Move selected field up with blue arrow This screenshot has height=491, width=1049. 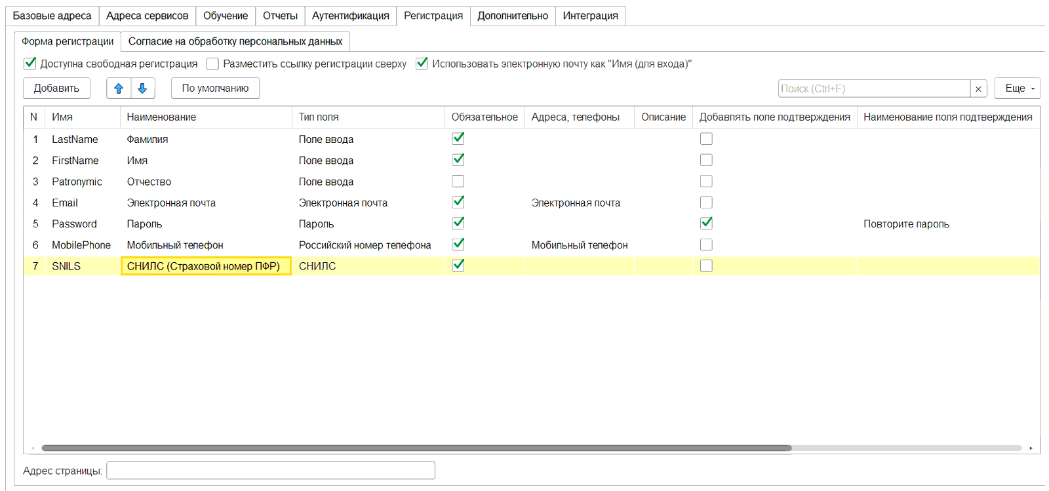point(119,88)
